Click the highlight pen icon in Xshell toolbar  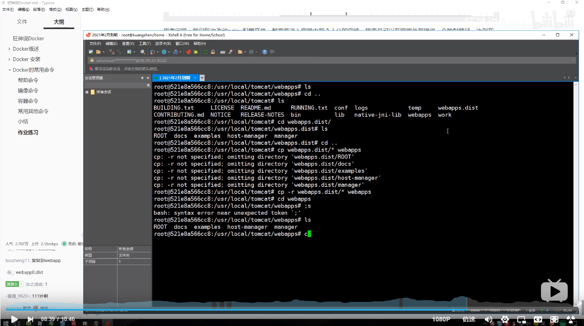coord(230,52)
